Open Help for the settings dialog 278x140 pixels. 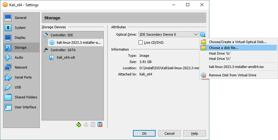point(194,133)
